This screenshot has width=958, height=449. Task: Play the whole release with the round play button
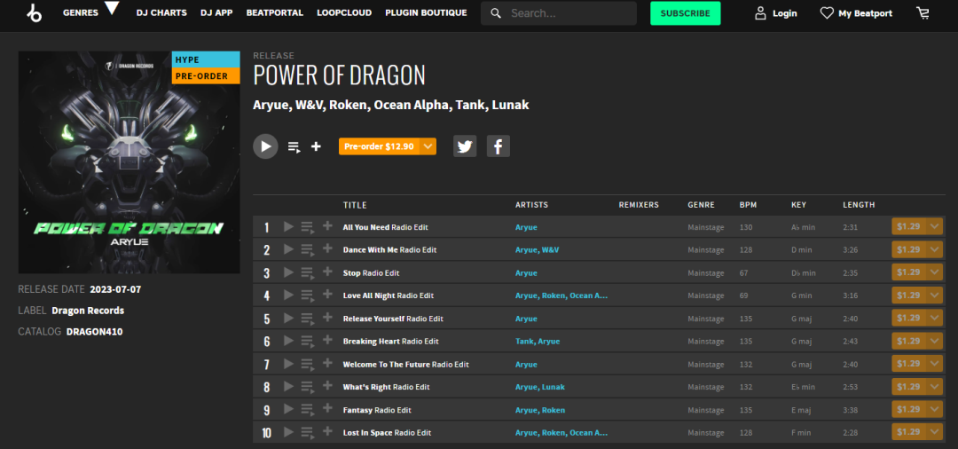(266, 146)
